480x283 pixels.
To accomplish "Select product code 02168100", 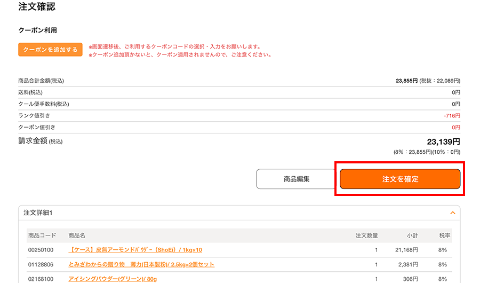I will click(41, 279).
